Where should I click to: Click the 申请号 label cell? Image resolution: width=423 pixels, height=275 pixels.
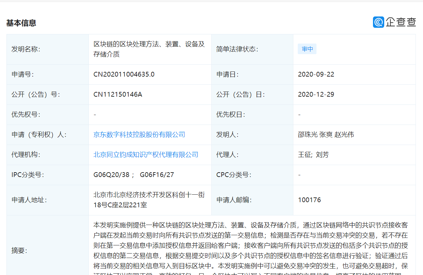(x=48, y=75)
